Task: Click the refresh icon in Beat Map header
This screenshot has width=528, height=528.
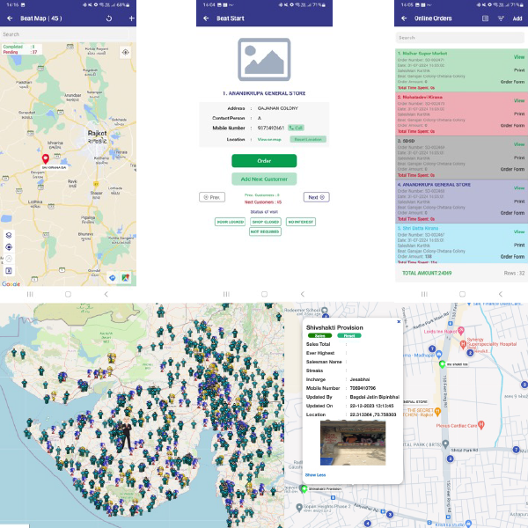Action: tap(108, 18)
